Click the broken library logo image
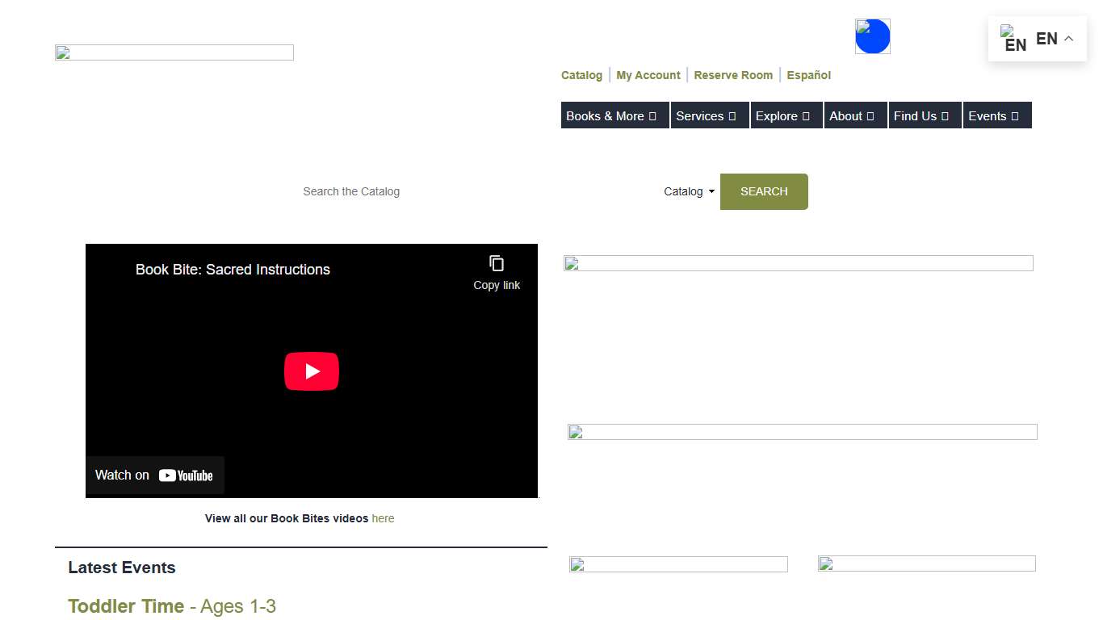Screen dimensions: 1103x620 pos(174,52)
